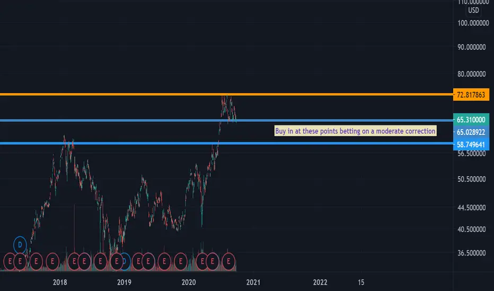Click the 15 label on the time axis
The height and width of the screenshot is (291, 494).
[361, 282]
